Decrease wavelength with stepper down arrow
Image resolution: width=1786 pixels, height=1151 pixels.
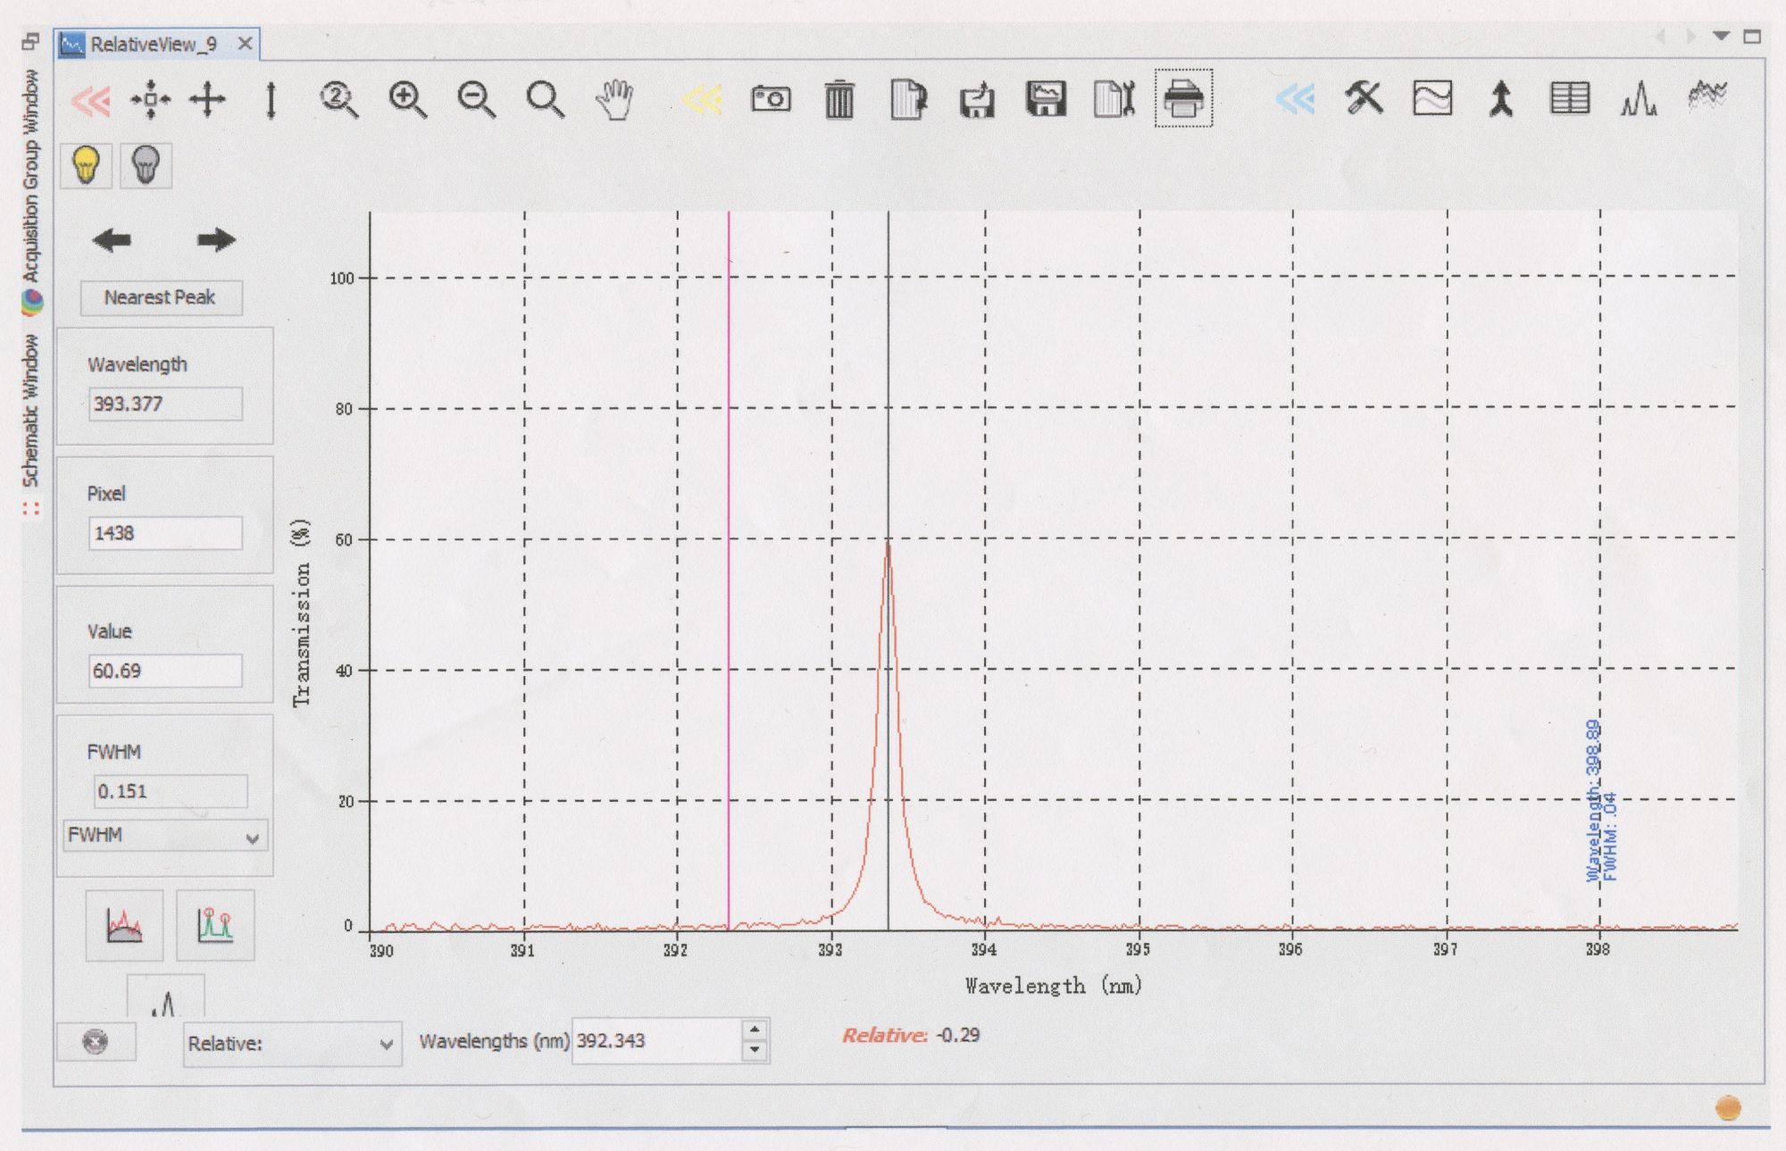pos(755,1050)
